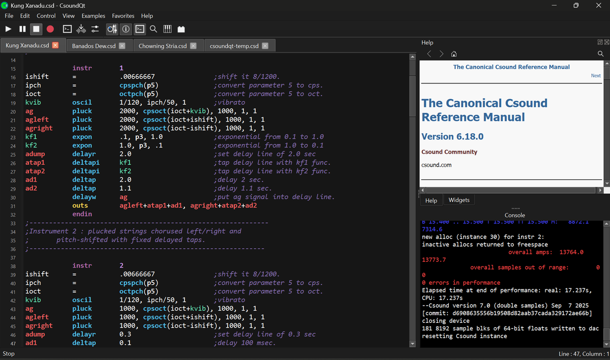Open the Edit menu

(x=25, y=16)
